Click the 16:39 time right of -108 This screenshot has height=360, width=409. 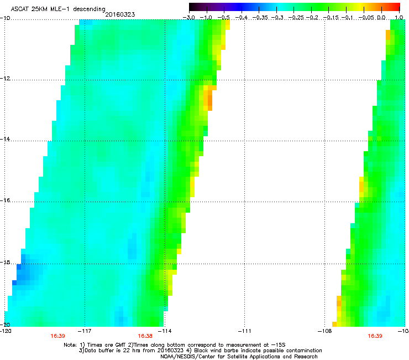375,336
